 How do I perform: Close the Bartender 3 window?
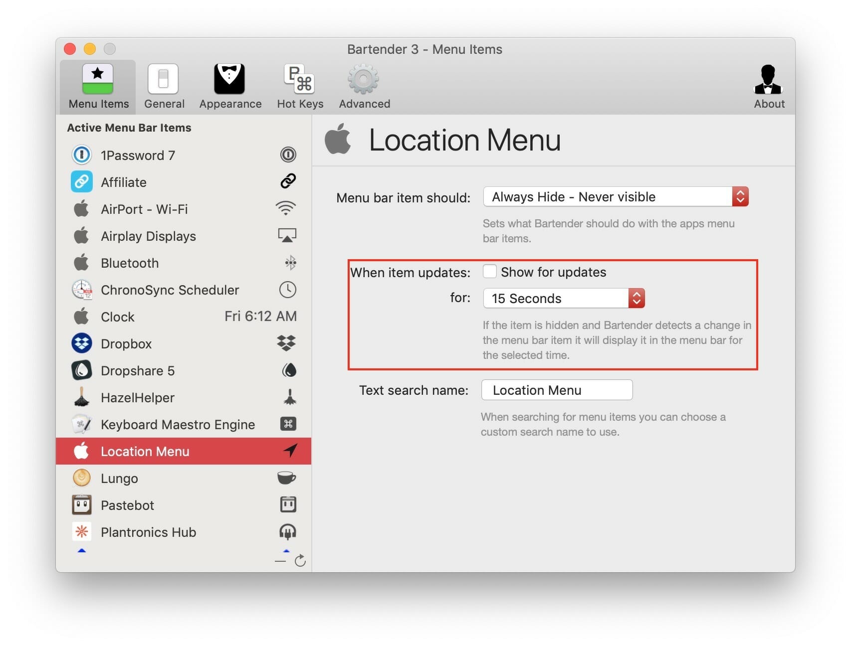(70, 49)
